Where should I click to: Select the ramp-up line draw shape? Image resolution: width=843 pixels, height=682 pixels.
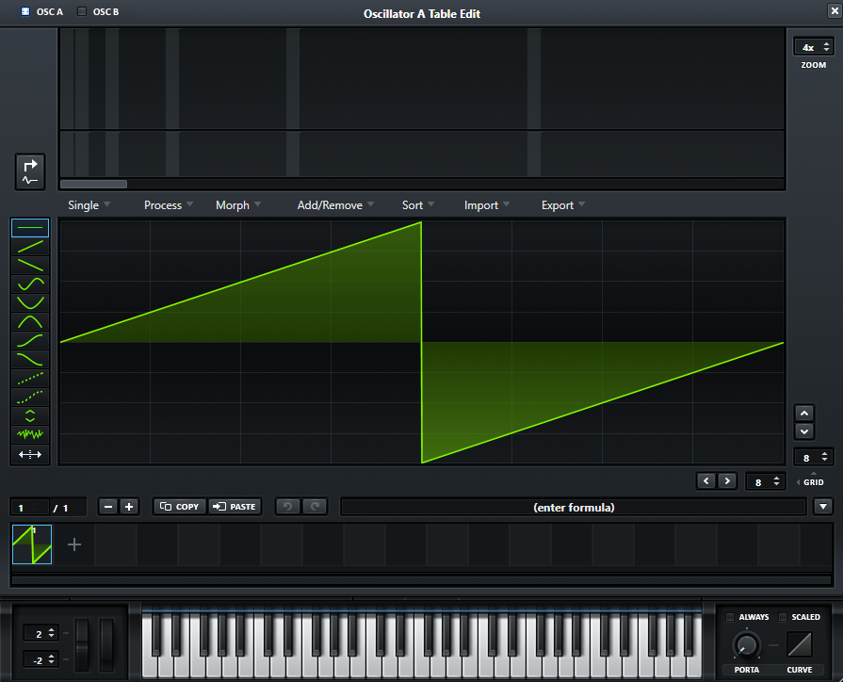pos(30,246)
